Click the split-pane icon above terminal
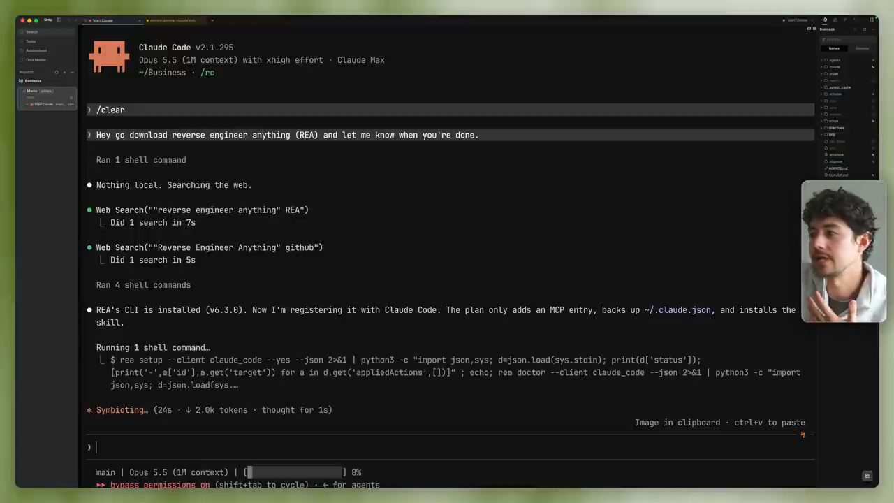The image size is (894, 503). pos(809,29)
